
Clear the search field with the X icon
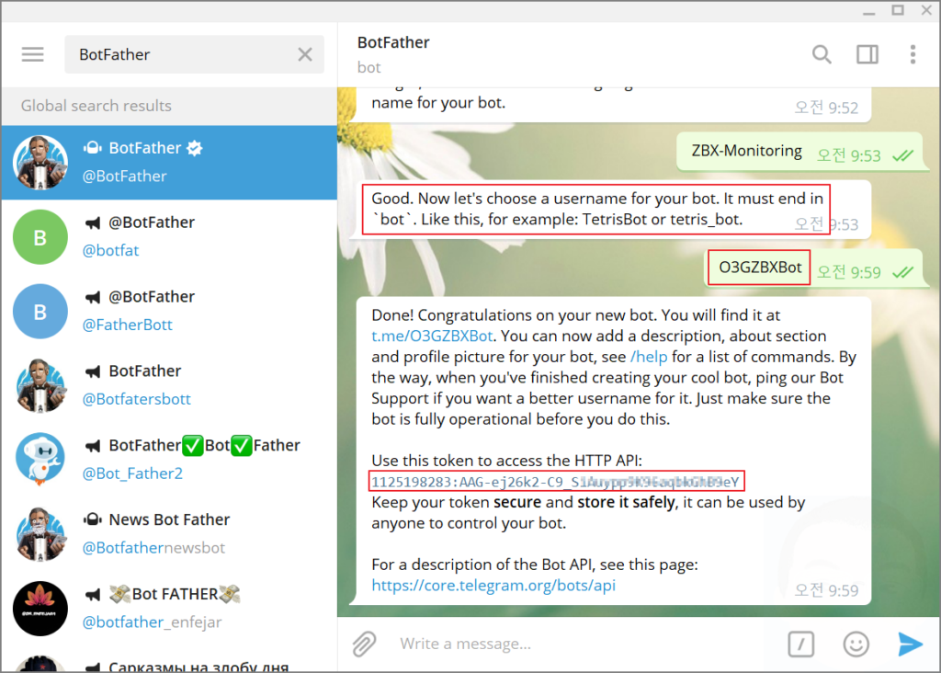pos(304,53)
